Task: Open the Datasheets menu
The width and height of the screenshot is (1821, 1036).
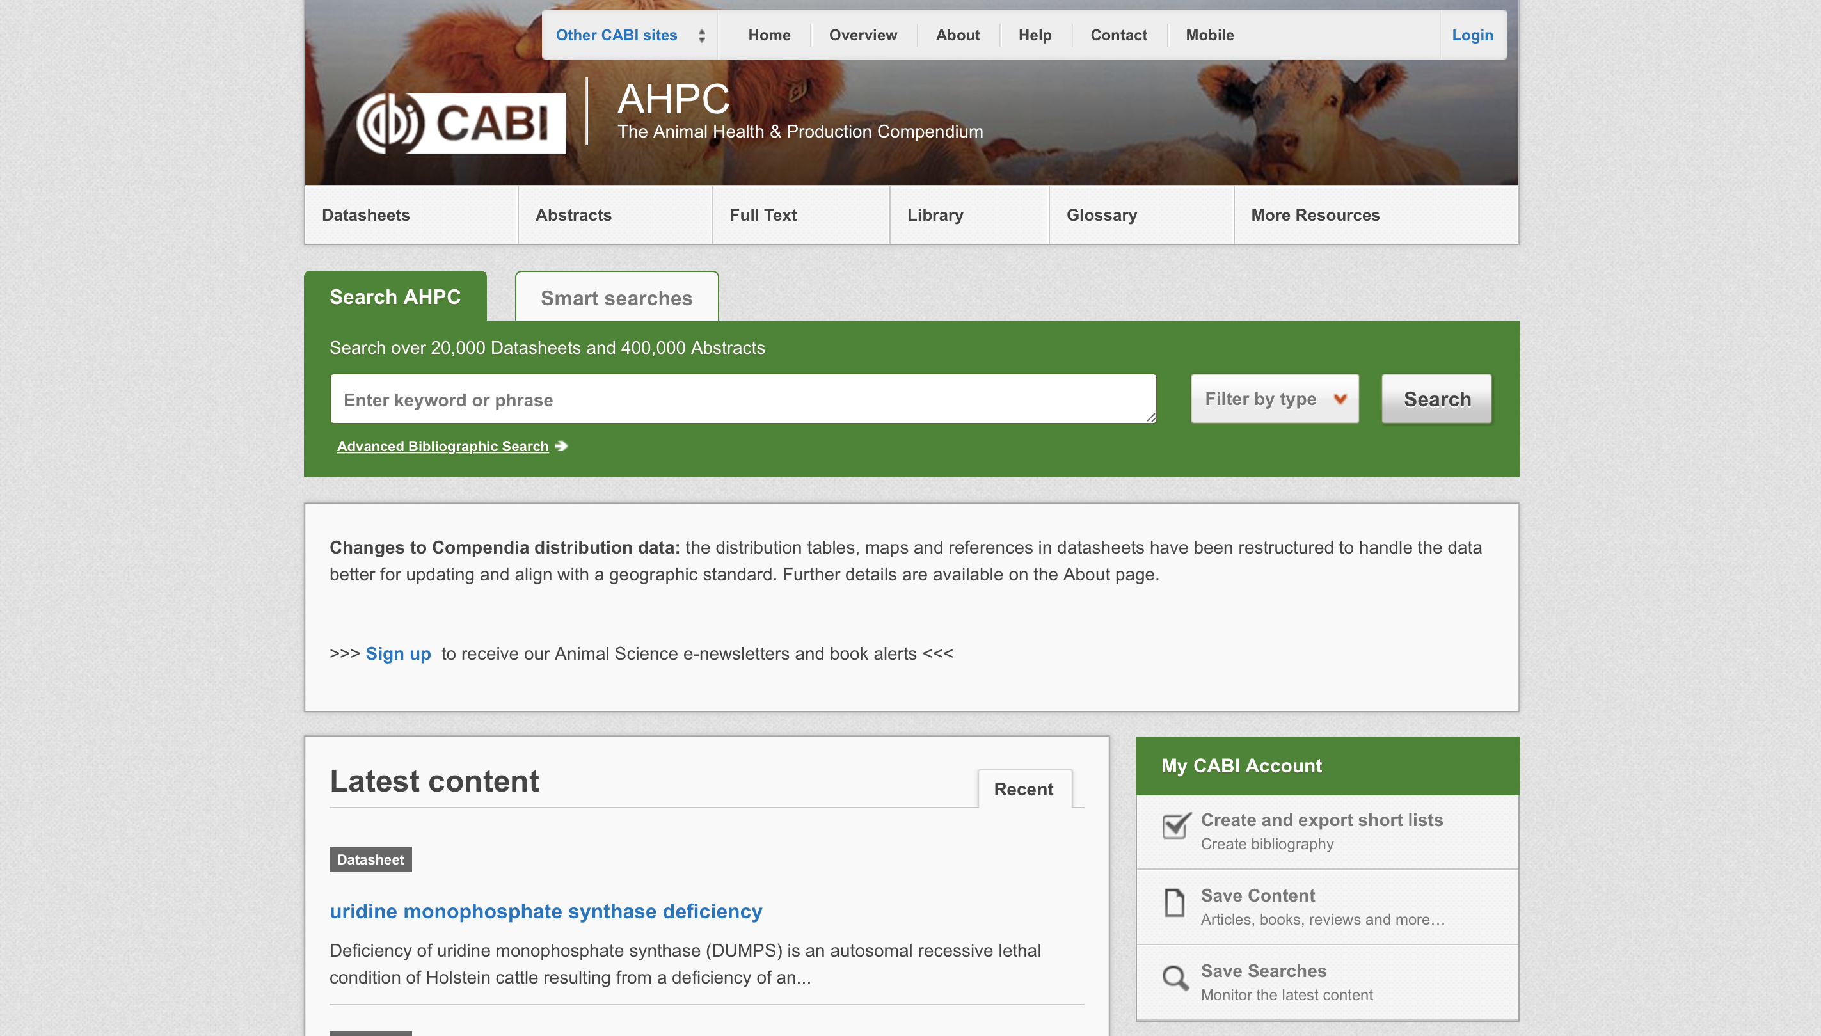Action: (411, 215)
